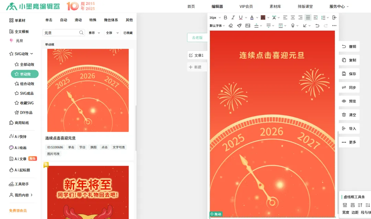Justify text alignment
Viewport: 371px width, 219px height.
(308, 18)
